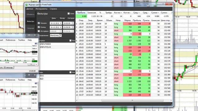
Task: Click the Сегодня filter button
Action: [x=71, y=18]
